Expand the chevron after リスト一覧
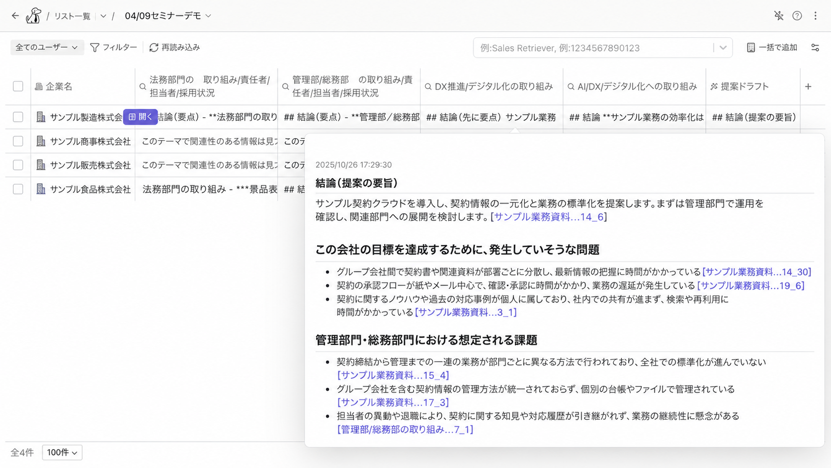Image resolution: width=831 pixels, height=468 pixels. (103, 16)
